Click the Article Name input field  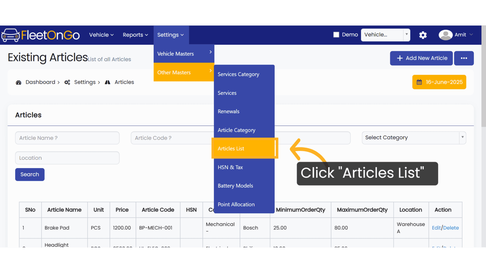pos(67,138)
